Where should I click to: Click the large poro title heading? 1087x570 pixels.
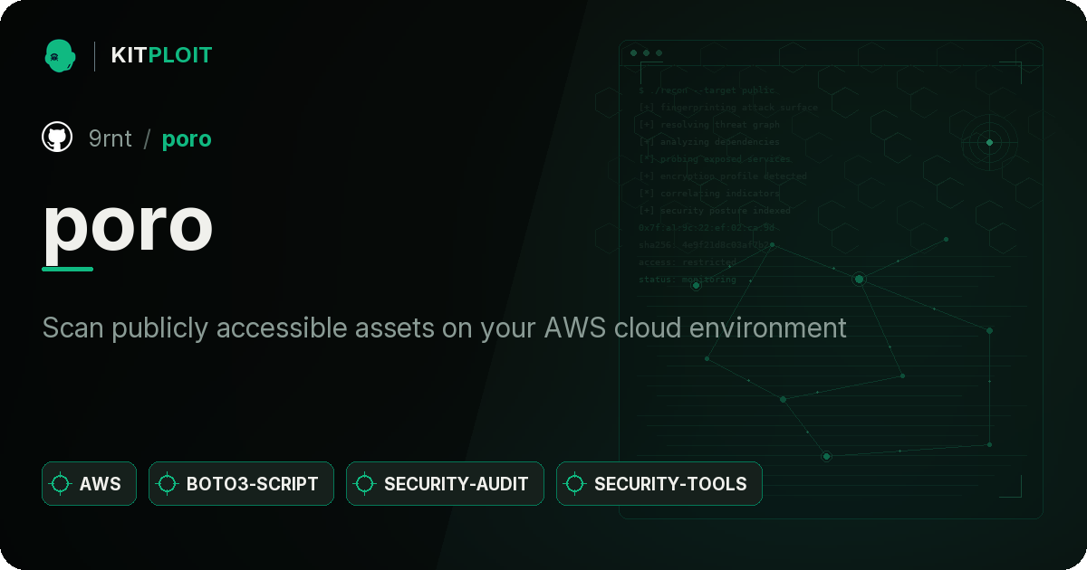point(128,224)
